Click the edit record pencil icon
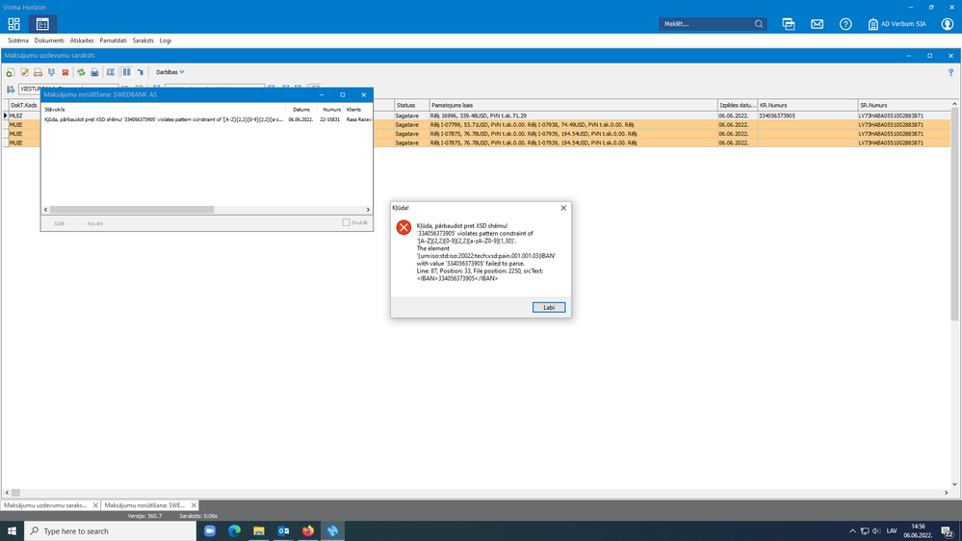 24,72
